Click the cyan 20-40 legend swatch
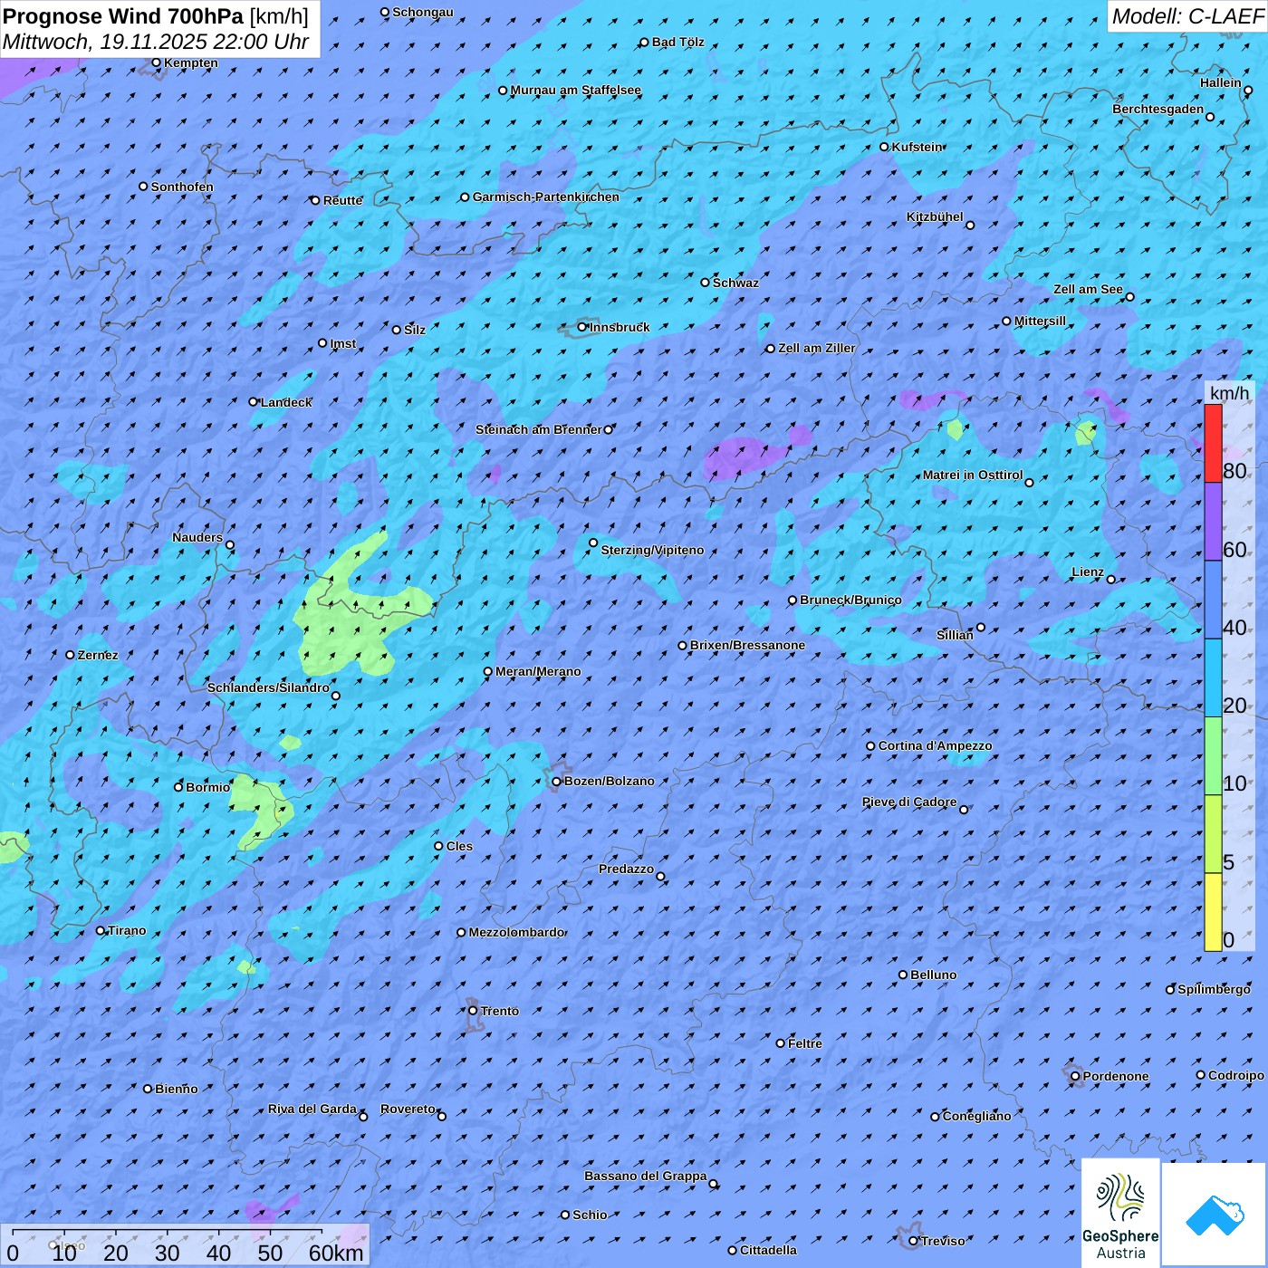The image size is (1268, 1268). tap(1213, 678)
